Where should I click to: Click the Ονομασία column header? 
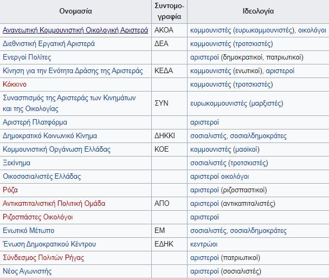point(75,11)
